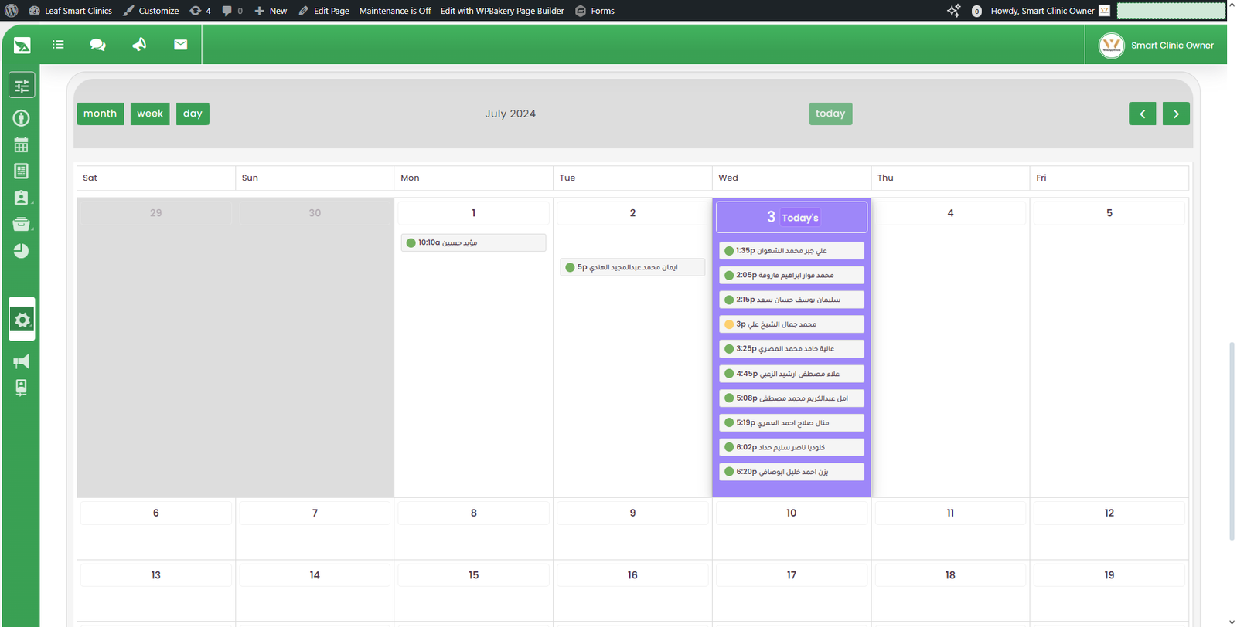The image size is (1237, 627).
Task: Click Edit with WPBakery Page Builder
Action: point(502,11)
